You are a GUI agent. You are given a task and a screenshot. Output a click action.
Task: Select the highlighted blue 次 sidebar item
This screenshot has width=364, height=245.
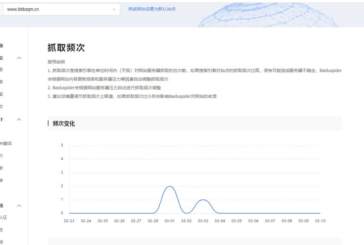point(2,156)
